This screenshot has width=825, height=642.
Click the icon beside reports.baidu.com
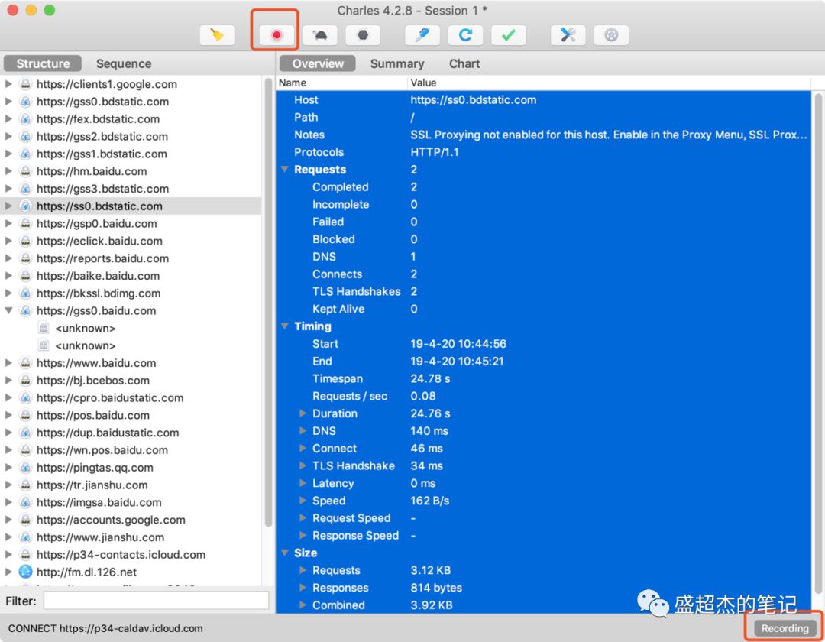pyautogui.click(x=25, y=258)
